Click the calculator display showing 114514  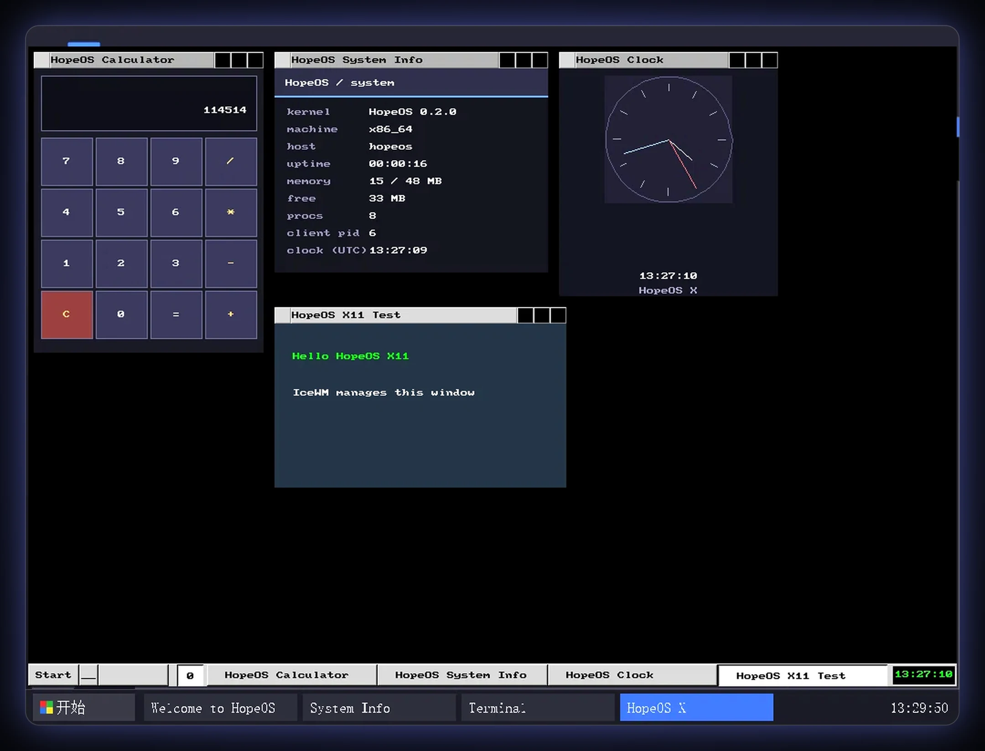click(149, 103)
